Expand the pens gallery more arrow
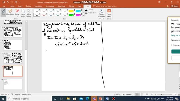Viewport: 180px width, 101px height. (84, 15)
